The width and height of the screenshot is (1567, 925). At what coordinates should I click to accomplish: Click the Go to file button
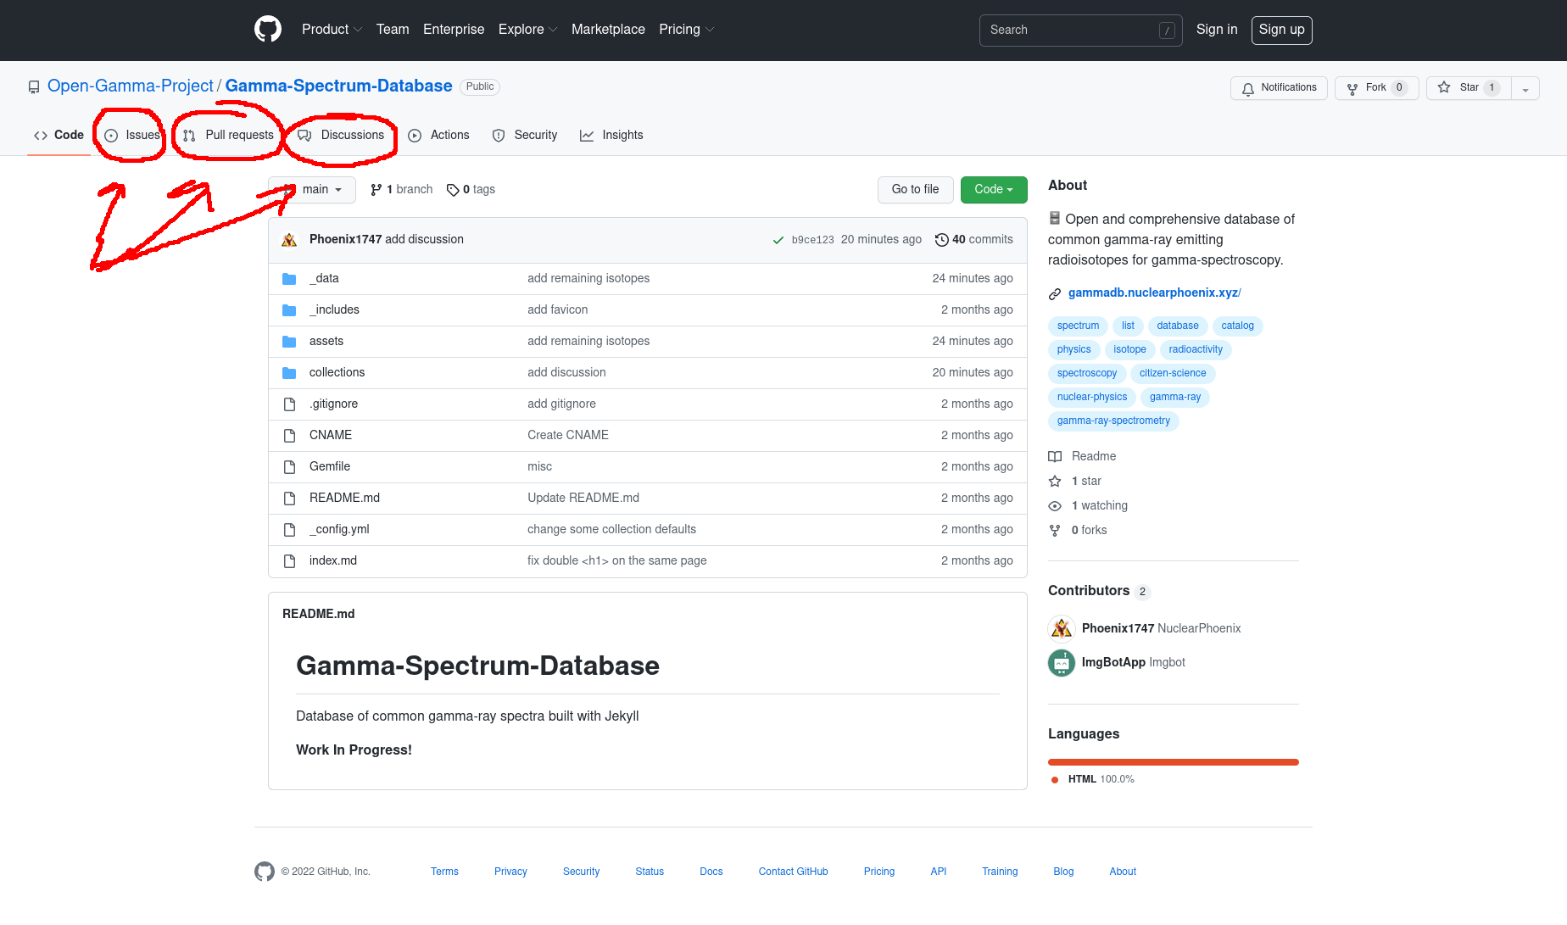coord(915,190)
